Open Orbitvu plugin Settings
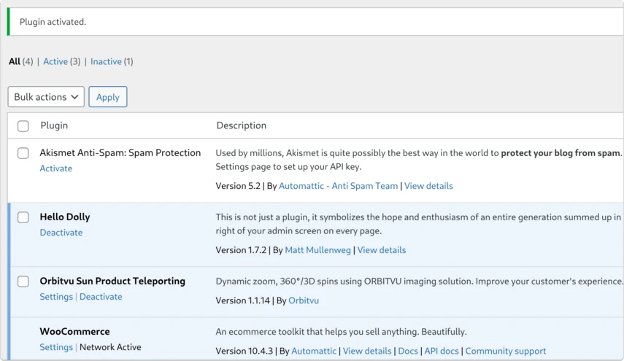624x361 pixels. [56, 297]
